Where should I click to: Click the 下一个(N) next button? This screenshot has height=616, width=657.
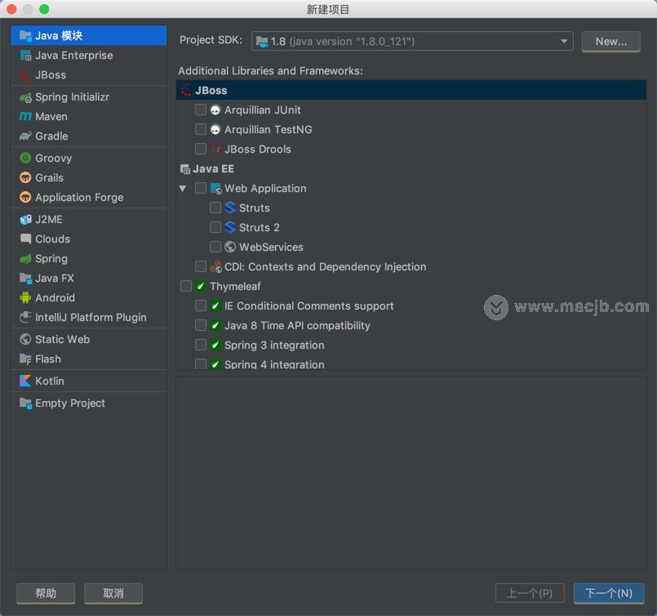click(609, 593)
